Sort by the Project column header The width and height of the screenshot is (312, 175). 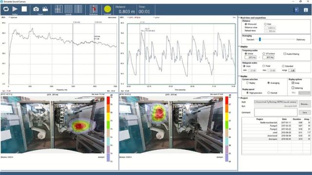tap(260, 119)
